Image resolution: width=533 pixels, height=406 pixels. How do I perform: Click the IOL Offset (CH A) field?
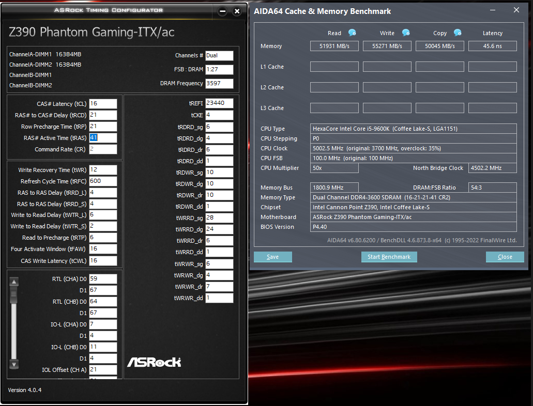[x=103, y=370]
